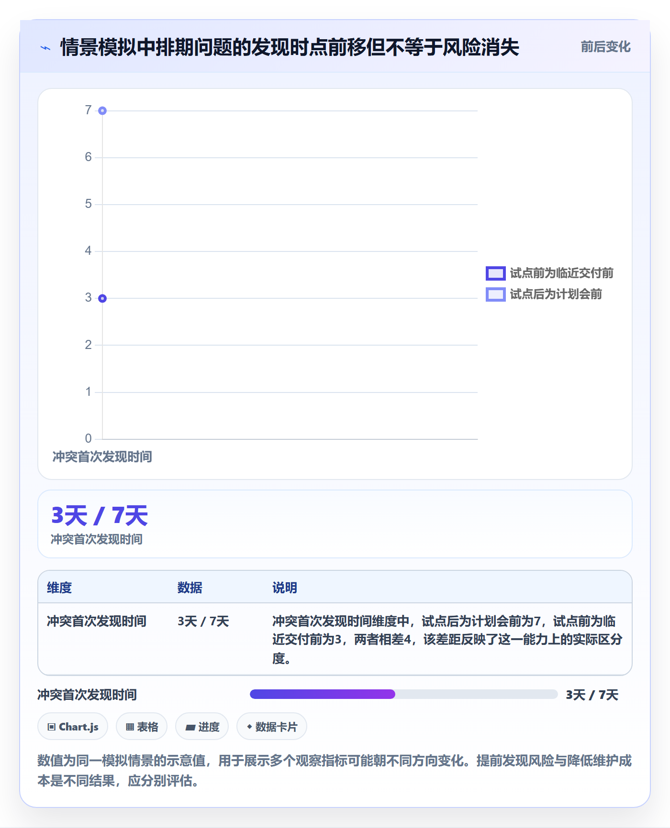670x828 pixels.
Task: Click the table description starting 冲突首次发现时间维度中
Action: pyautogui.click(x=447, y=640)
